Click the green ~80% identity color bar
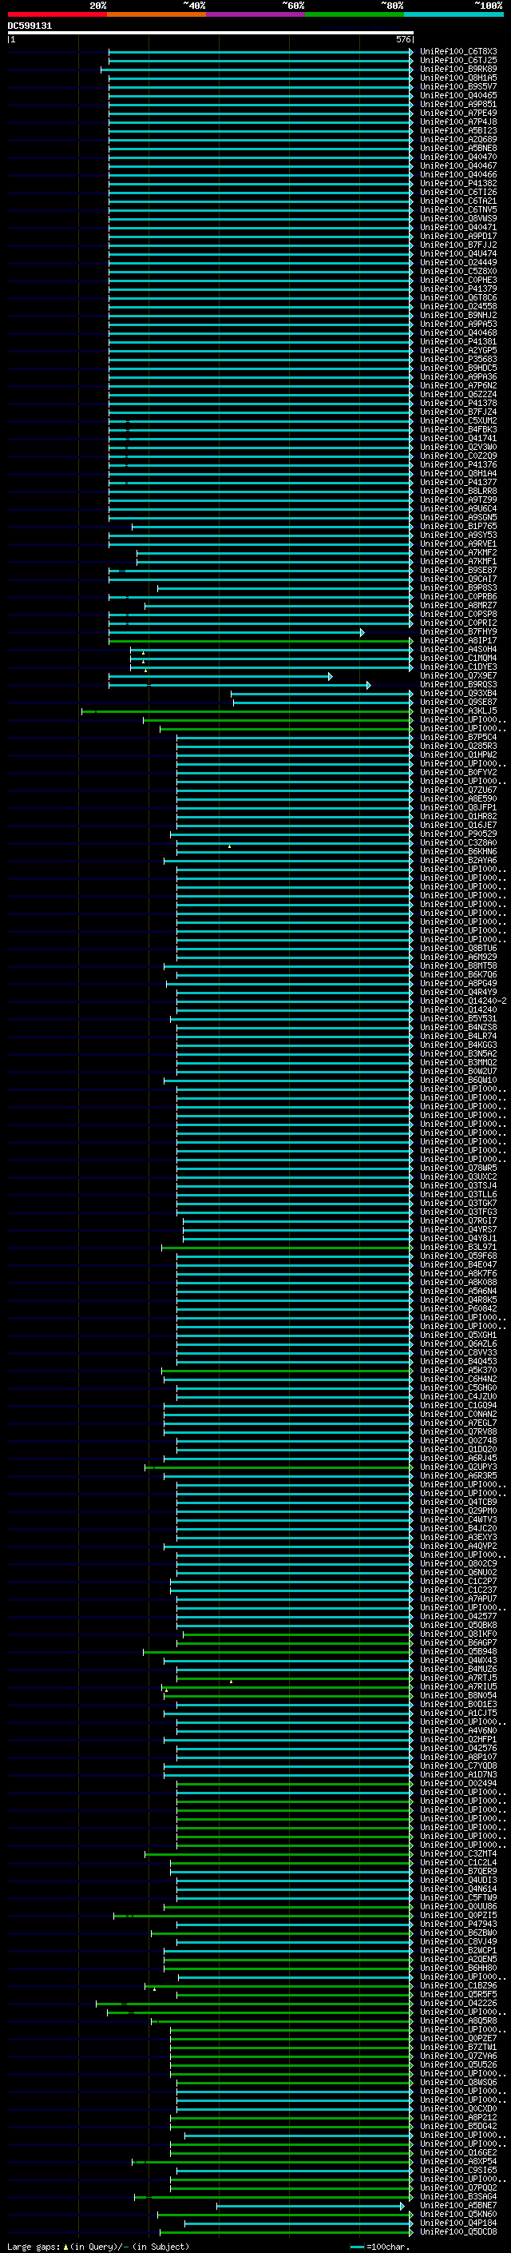Viewport: 511px width, 2253px height. pyautogui.click(x=355, y=14)
